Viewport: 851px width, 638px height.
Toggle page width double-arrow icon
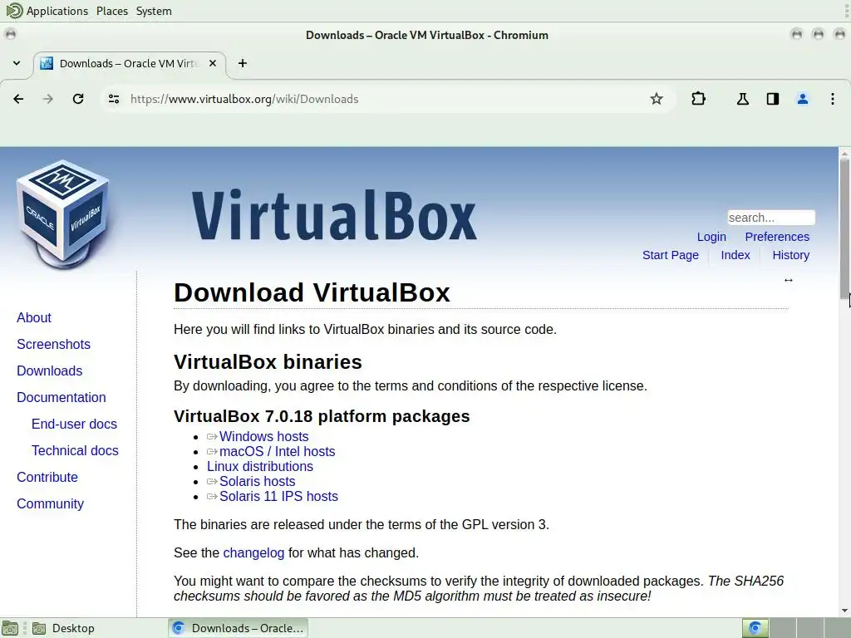788,280
